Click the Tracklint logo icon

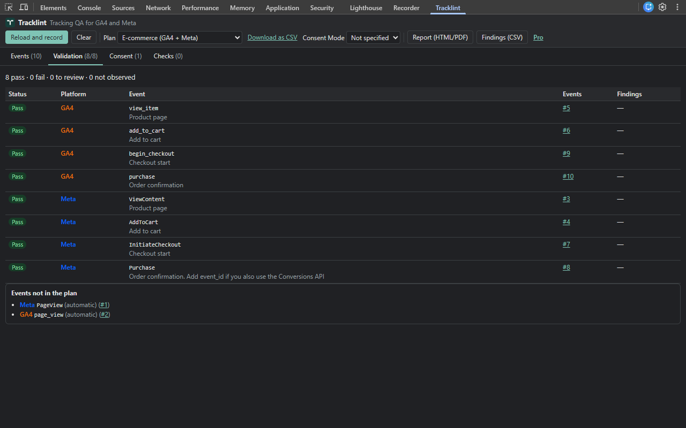click(10, 23)
